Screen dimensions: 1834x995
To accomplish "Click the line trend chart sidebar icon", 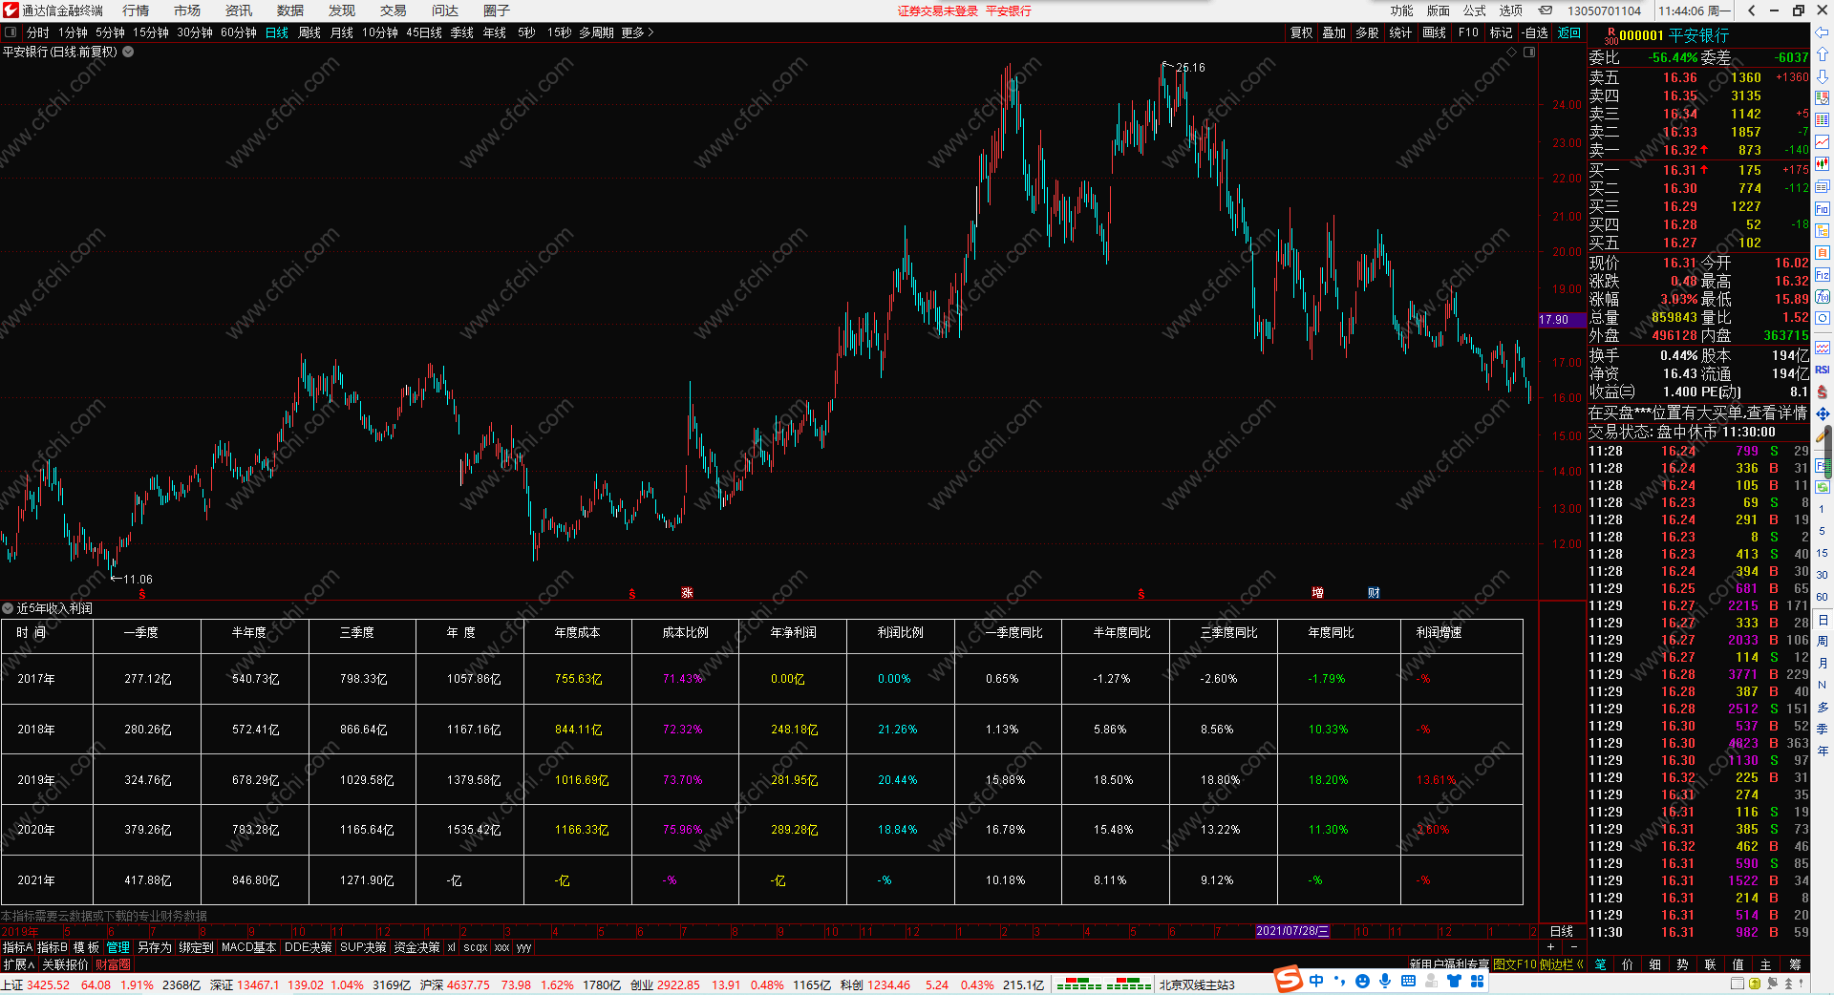I will click(x=1823, y=142).
